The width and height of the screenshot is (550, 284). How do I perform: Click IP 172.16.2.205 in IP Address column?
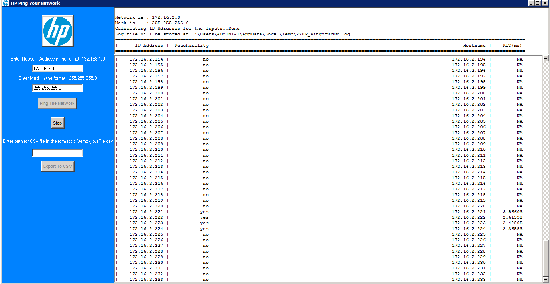146,121
